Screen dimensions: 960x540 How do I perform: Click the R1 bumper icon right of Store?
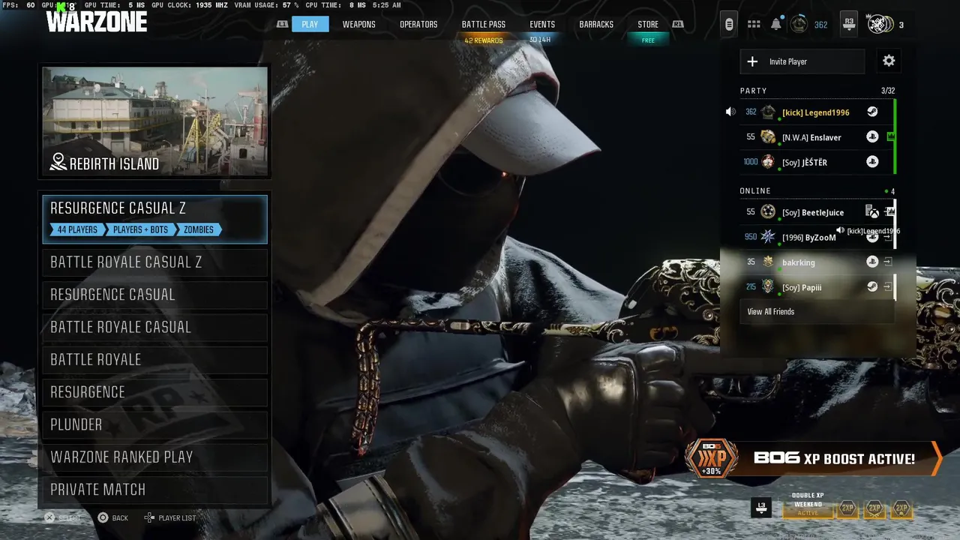677,25
